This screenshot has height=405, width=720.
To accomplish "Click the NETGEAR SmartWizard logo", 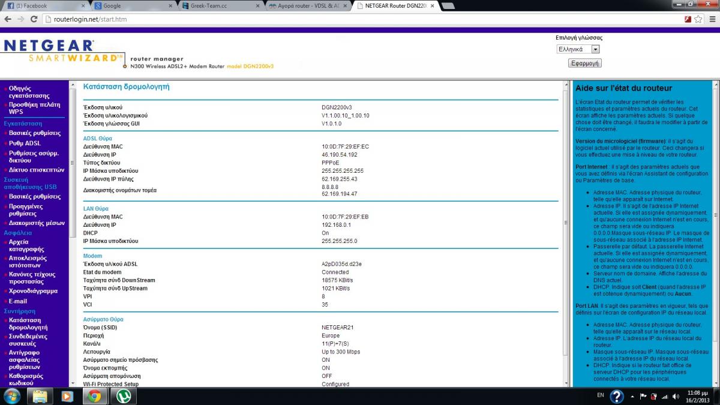I will (64, 52).
